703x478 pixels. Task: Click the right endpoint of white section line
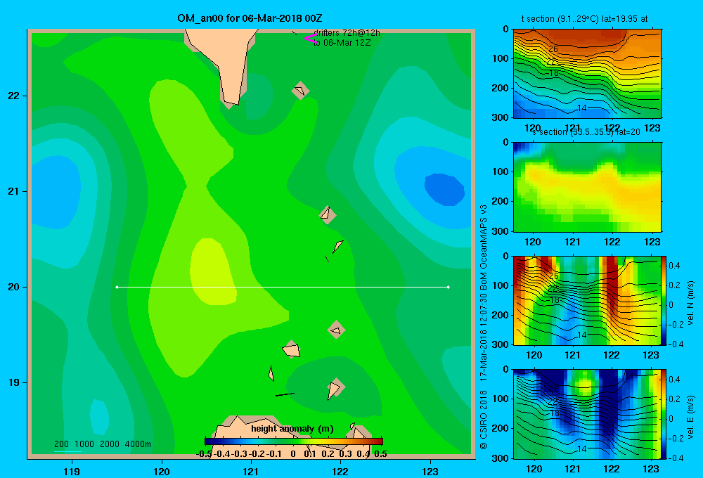(449, 287)
